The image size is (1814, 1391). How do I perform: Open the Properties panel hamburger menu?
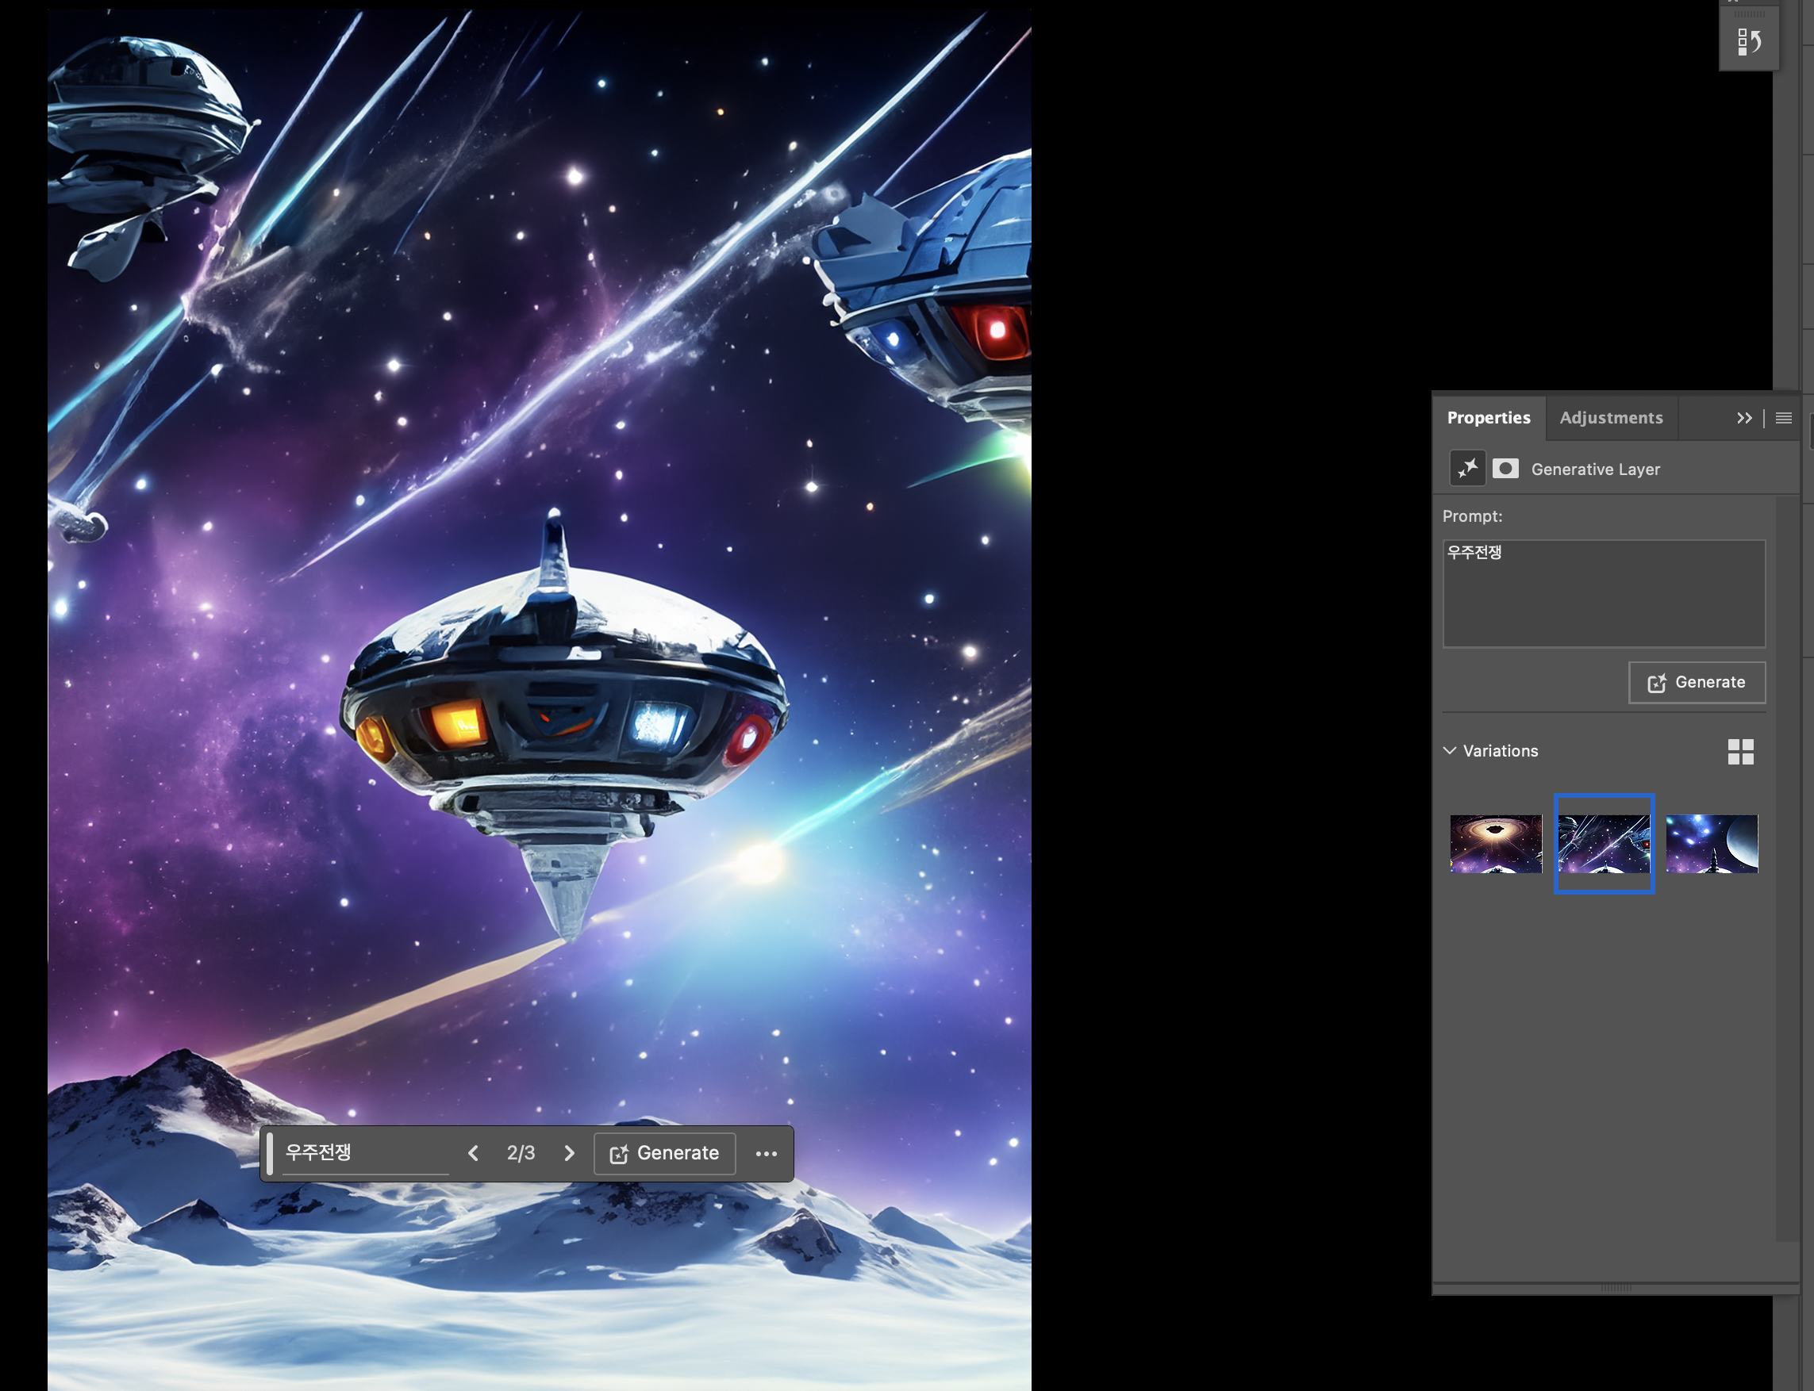[x=1783, y=418]
